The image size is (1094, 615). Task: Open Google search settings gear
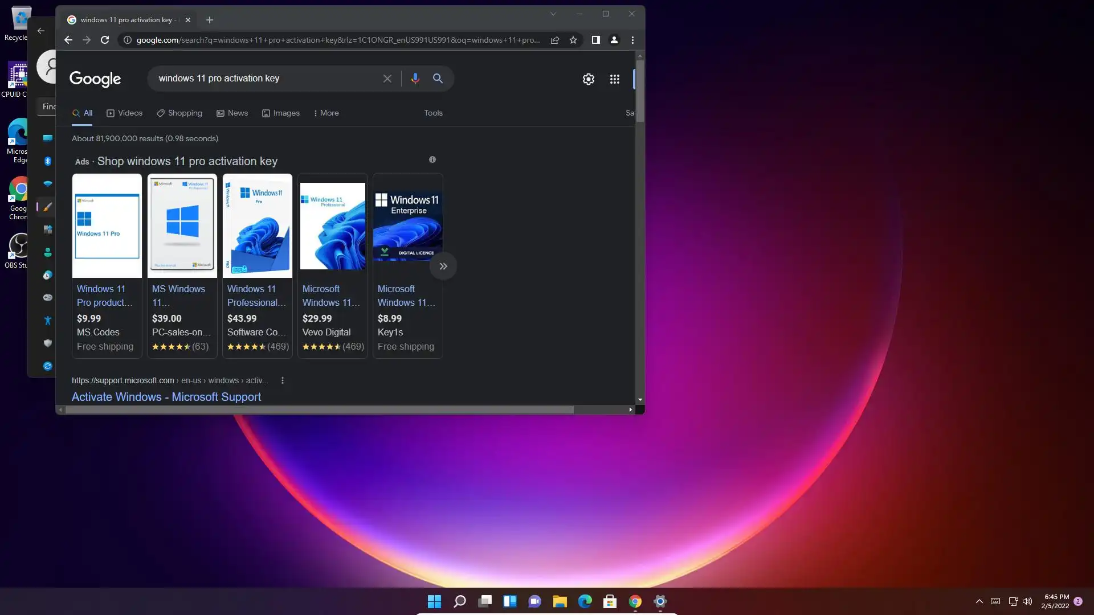coord(589,79)
